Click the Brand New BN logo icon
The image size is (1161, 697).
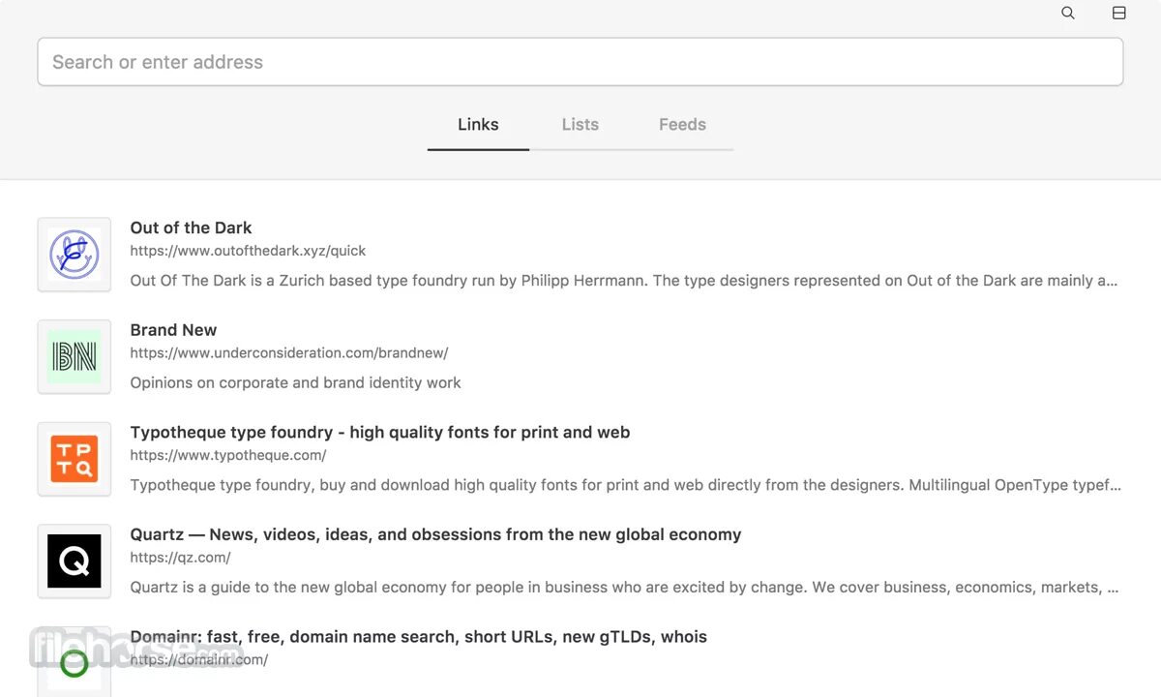pyautogui.click(x=74, y=357)
